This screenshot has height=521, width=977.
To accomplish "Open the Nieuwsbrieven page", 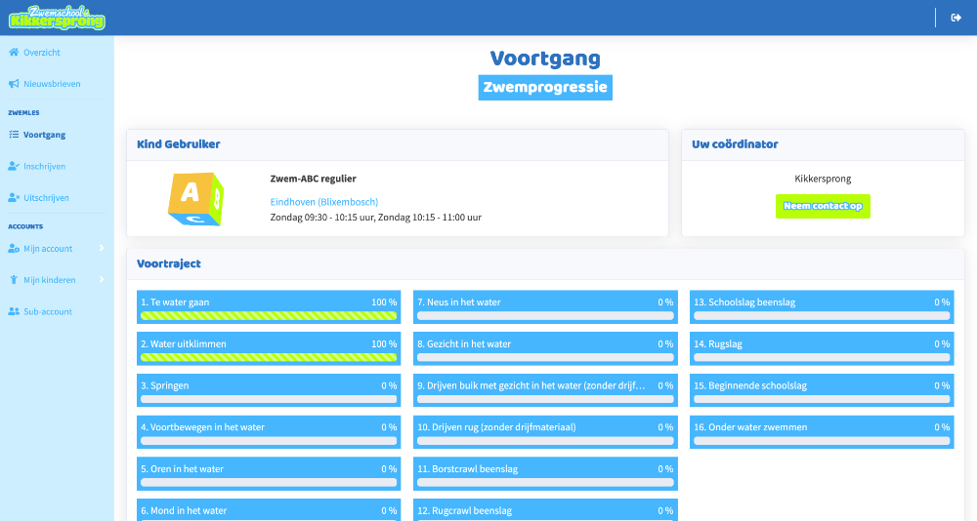I will 52,84.
